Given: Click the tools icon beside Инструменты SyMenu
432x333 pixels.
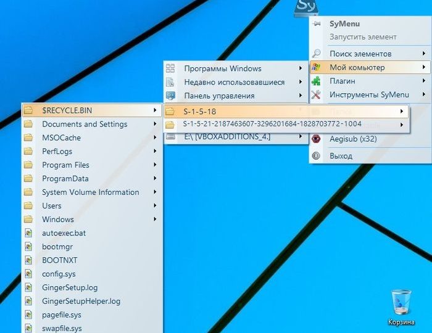Looking at the screenshot, I should [316, 95].
